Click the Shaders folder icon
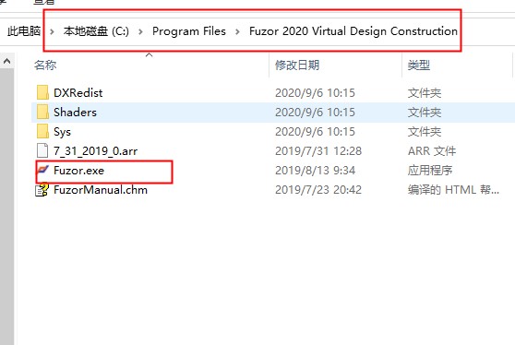The image size is (515, 345). (x=42, y=112)
